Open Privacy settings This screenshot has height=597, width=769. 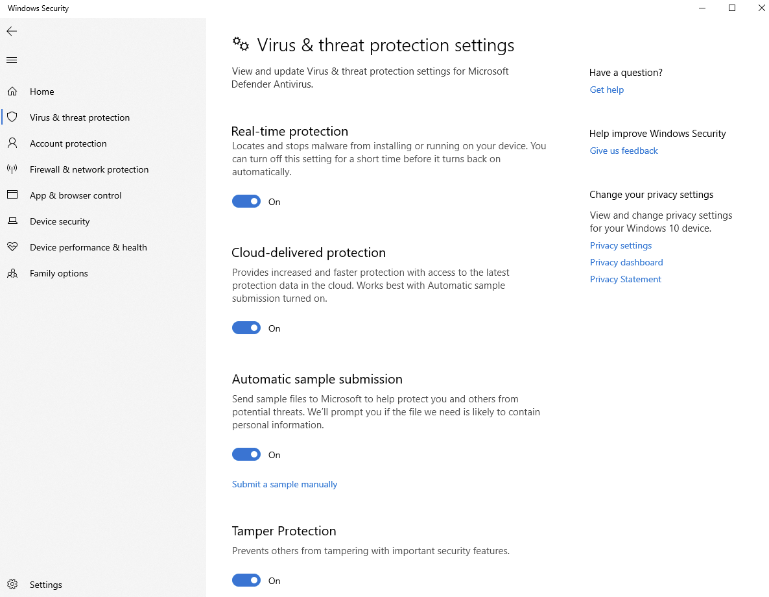point(621,245)
